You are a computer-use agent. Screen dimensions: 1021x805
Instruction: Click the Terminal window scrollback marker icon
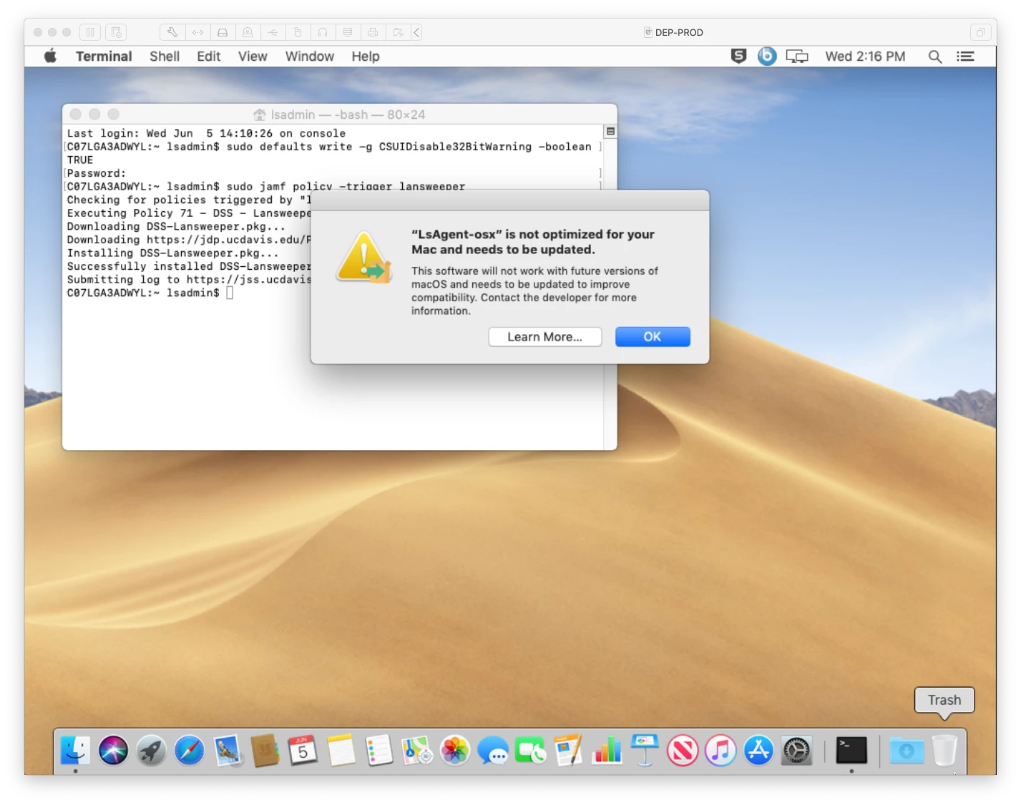click(610, 132)
